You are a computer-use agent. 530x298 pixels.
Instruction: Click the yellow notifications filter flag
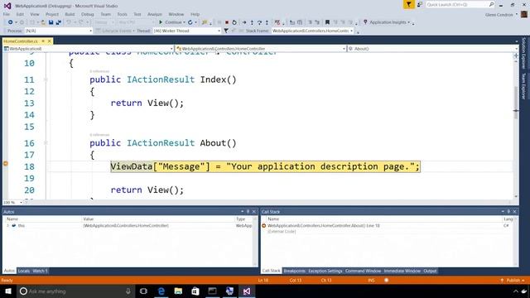click(408, 4)
